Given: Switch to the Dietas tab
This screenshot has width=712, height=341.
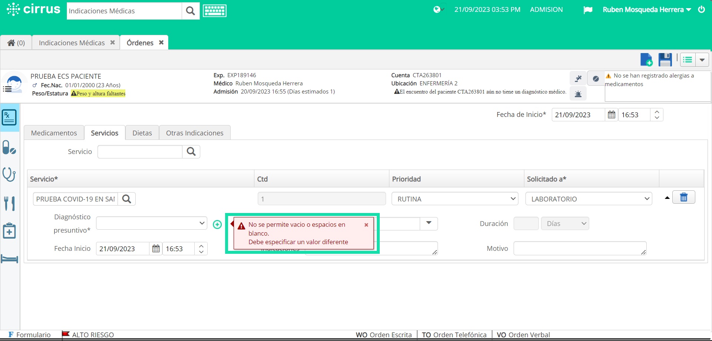Looking at the screenshot, I should [x=142, y=132].
